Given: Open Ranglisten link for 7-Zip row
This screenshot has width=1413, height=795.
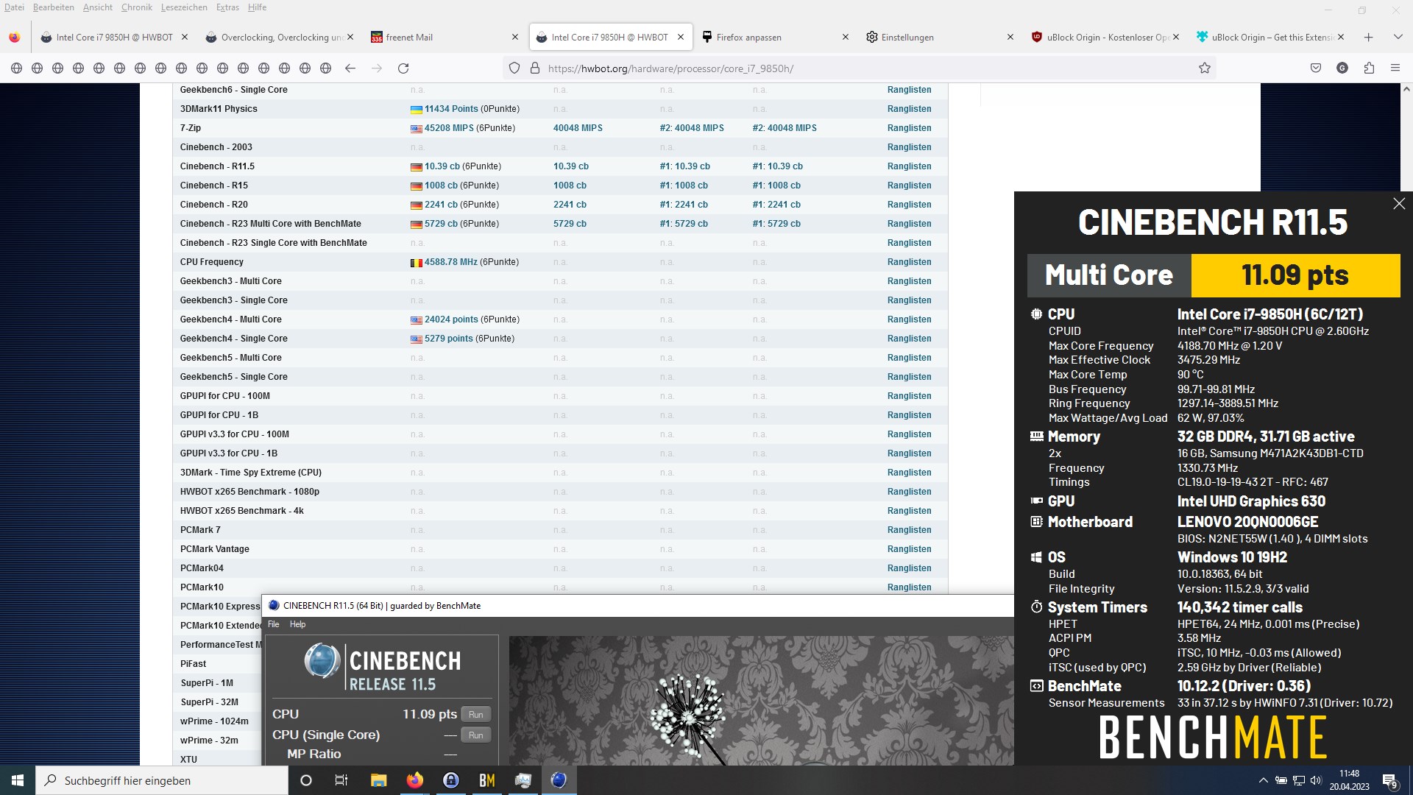Looking at the screenshot, I should [x=909, y=128].
